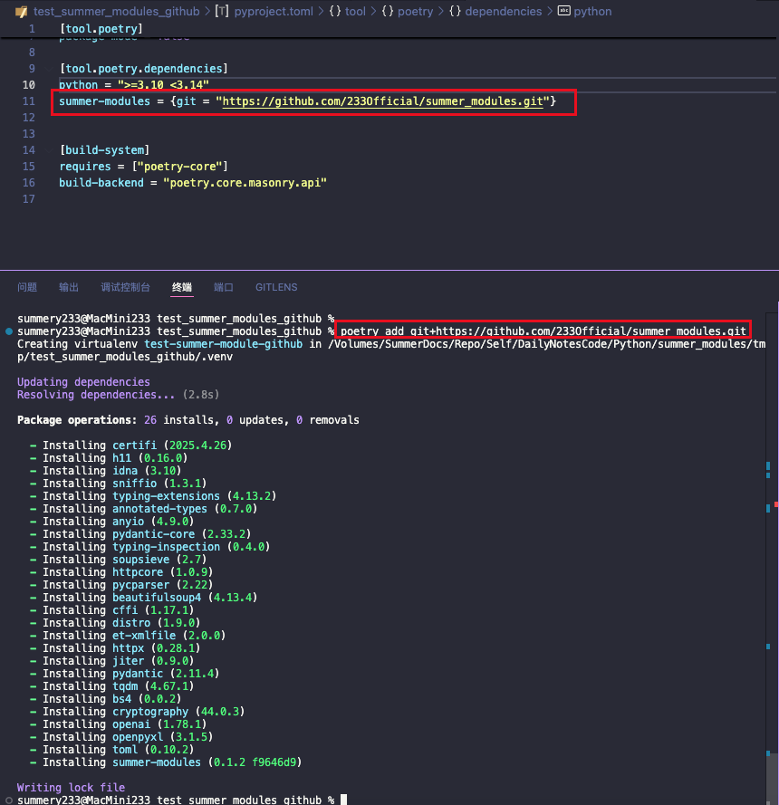Click the 'python' breadcrumb symbol
Screen dimensions: 779x805
592,11
